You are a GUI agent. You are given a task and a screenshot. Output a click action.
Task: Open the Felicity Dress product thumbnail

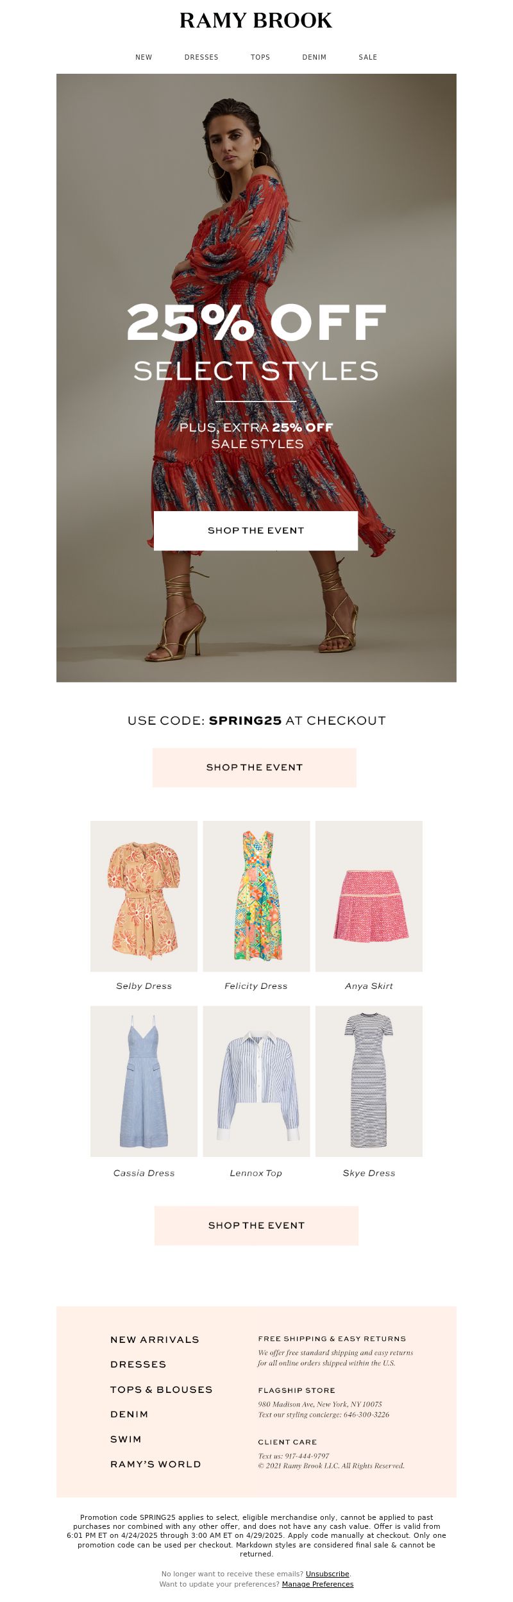point(256,896)
